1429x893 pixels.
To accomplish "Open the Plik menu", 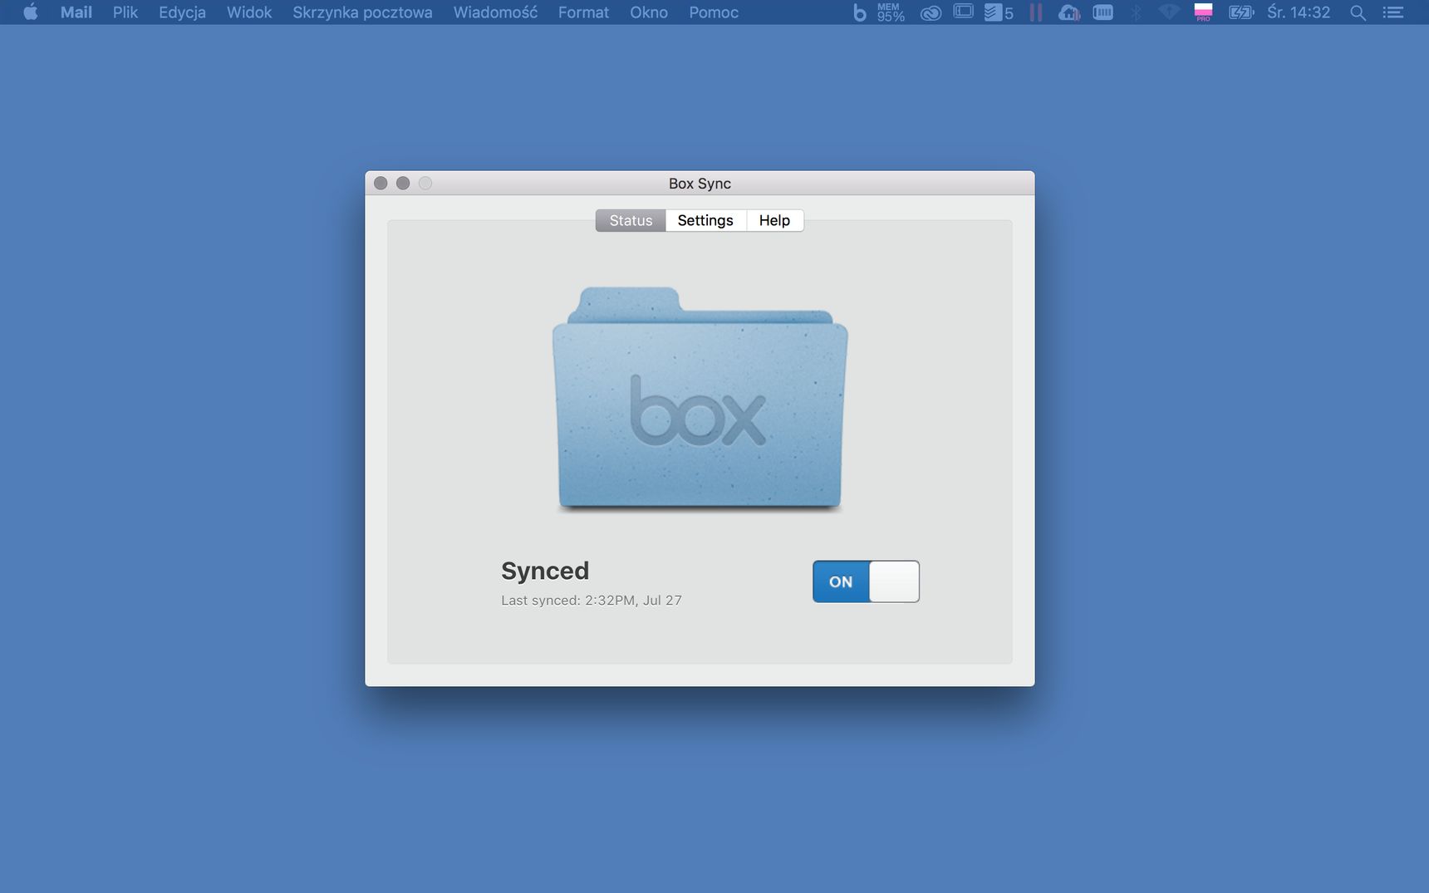I will (125, 12).
